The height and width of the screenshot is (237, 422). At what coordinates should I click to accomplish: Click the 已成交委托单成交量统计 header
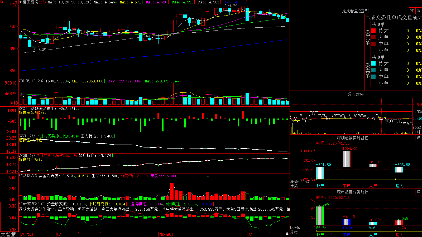click(x=394, y=17)
